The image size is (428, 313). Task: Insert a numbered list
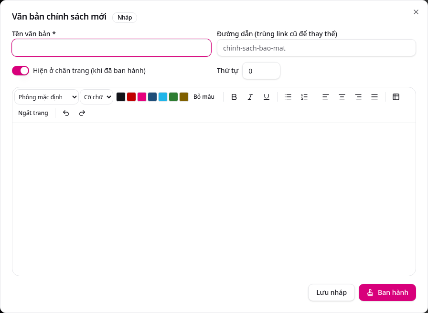click(304, 97)
